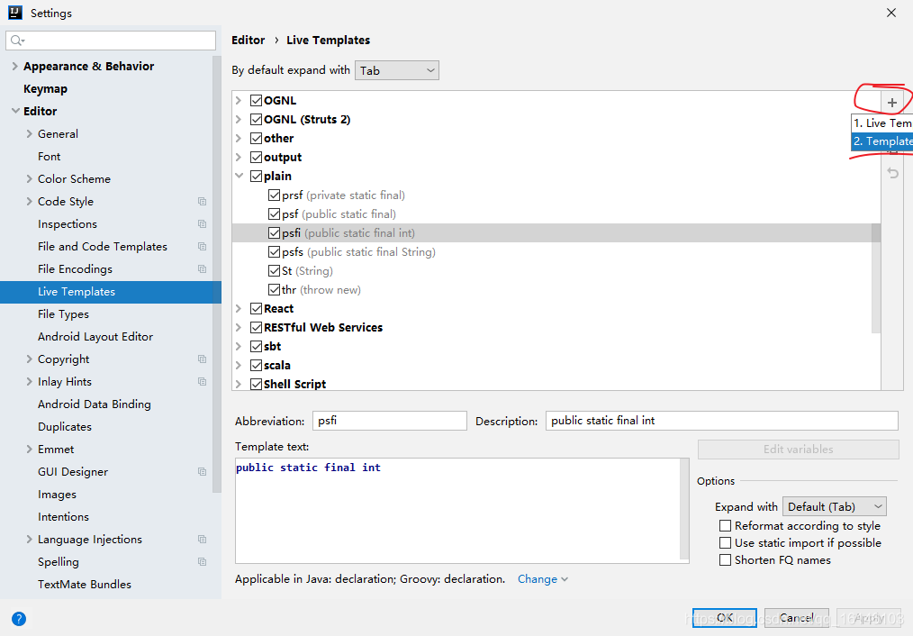The height and width of the screenshot is (636, 913).
Task: Toggle the scala group checkbox
Action: tap(257, 365)
